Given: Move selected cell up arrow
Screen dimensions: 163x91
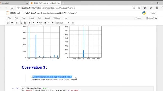Looking at the screenshot, I should pos(30,23).
